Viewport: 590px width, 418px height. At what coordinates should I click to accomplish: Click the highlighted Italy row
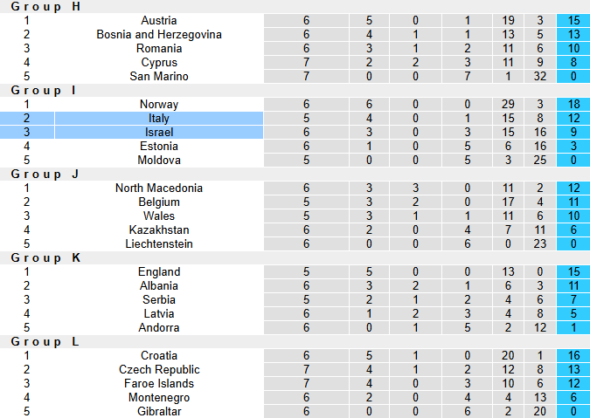click(158, 118)
